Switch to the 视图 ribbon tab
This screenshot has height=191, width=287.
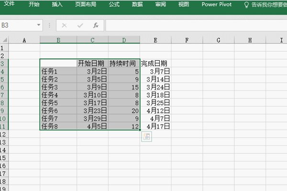click(184, 4)
